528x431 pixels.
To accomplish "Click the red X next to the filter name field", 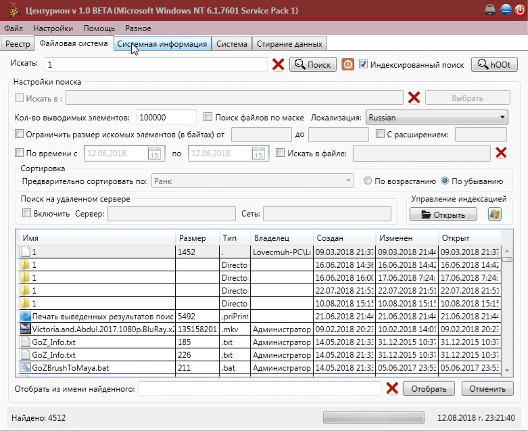I will coord(392,388).
